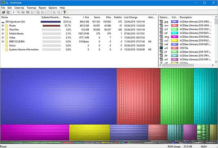Select the System Volume Information folder

click(x=24, y=50)
